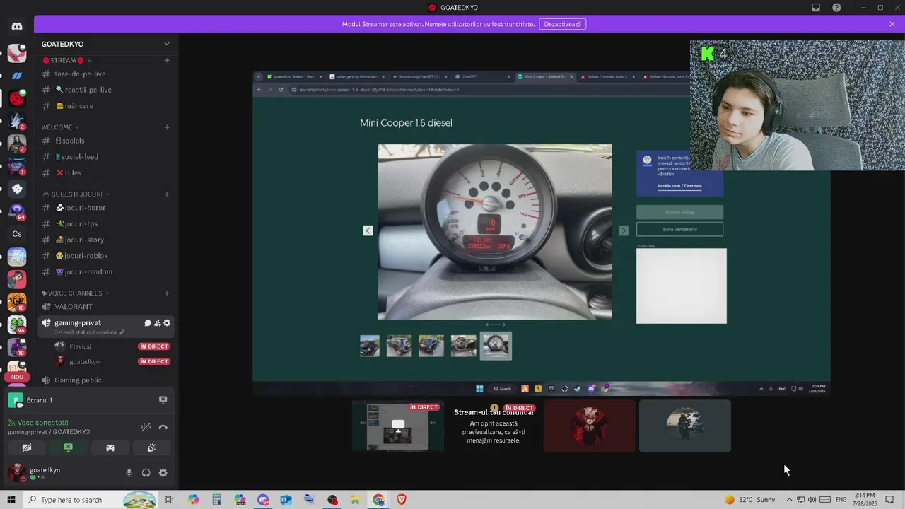Turn on camera in voice panel
This screenshot has height=509, width=905.
[x=27, y=447]
